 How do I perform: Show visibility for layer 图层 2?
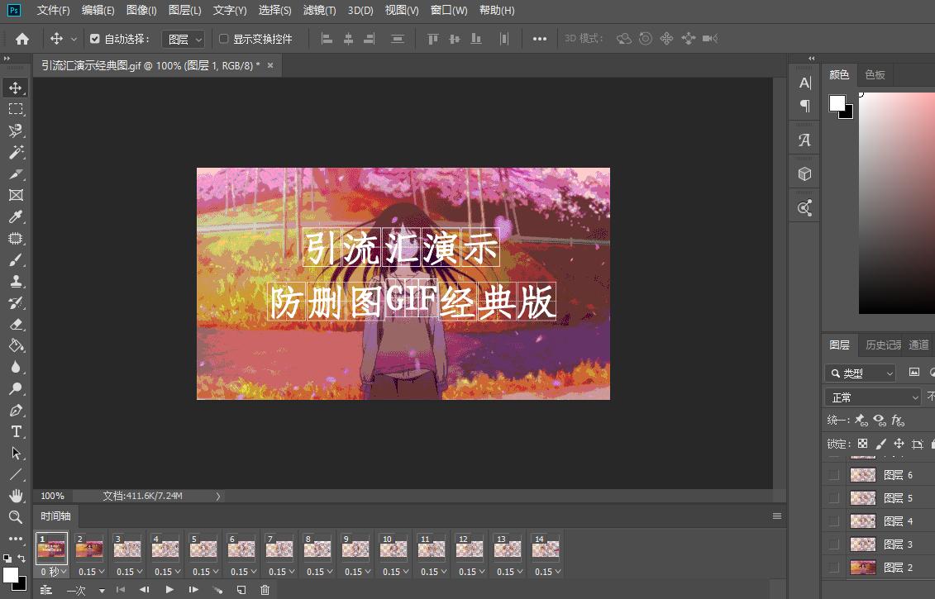point(833,567)
